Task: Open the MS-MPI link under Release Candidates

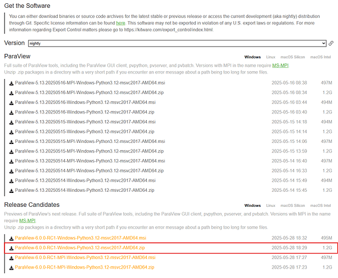Action: tap(27, 221)
